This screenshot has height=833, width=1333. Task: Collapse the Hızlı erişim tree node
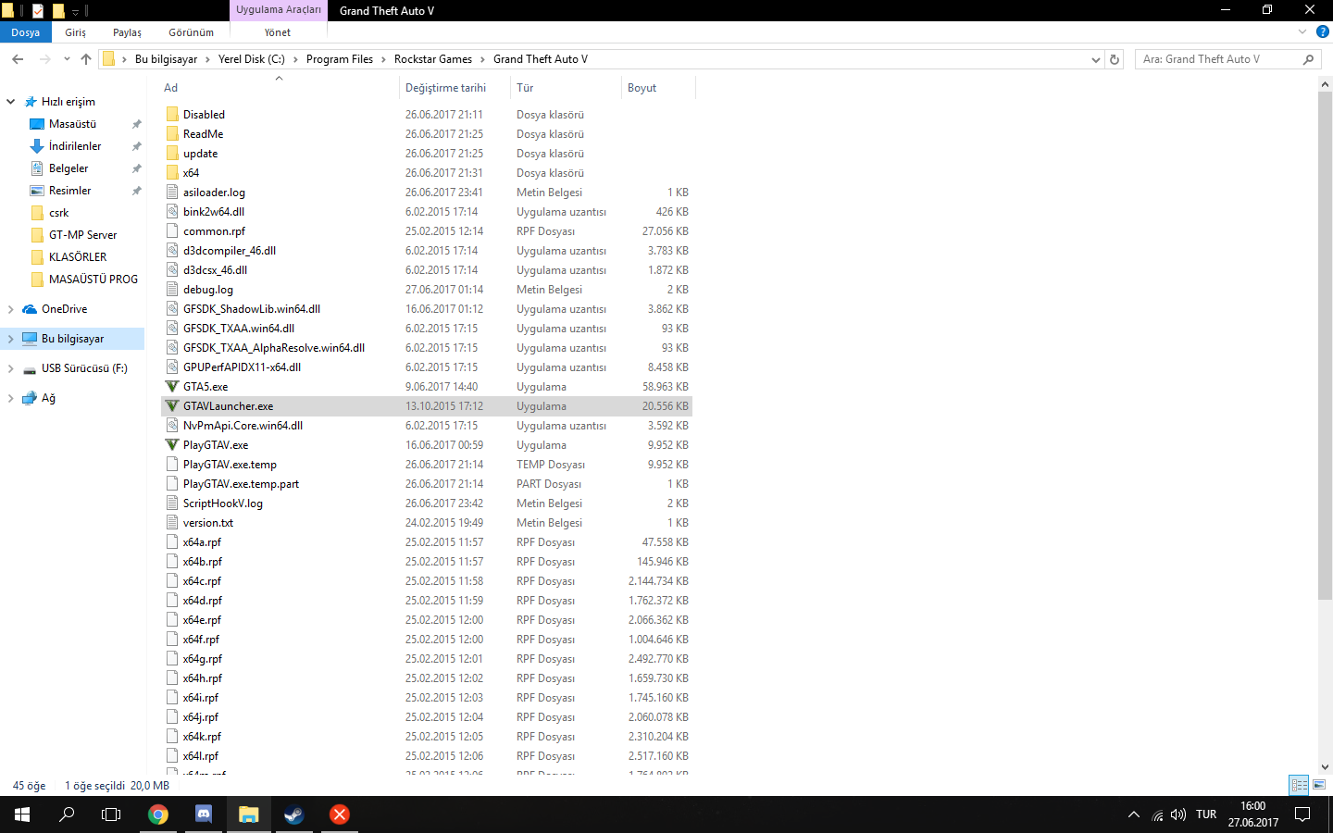click(11, 102)
